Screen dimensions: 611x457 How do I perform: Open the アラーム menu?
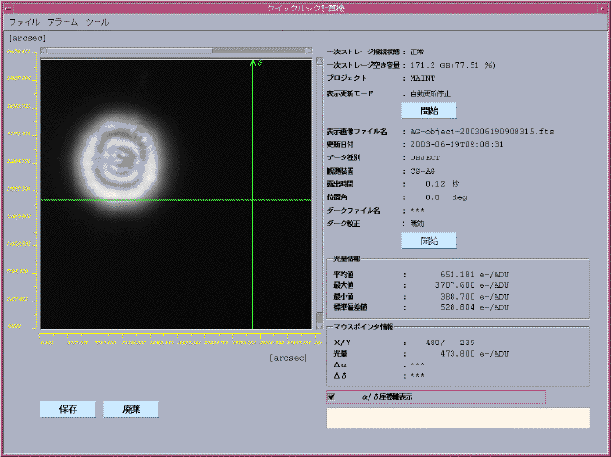63,22
